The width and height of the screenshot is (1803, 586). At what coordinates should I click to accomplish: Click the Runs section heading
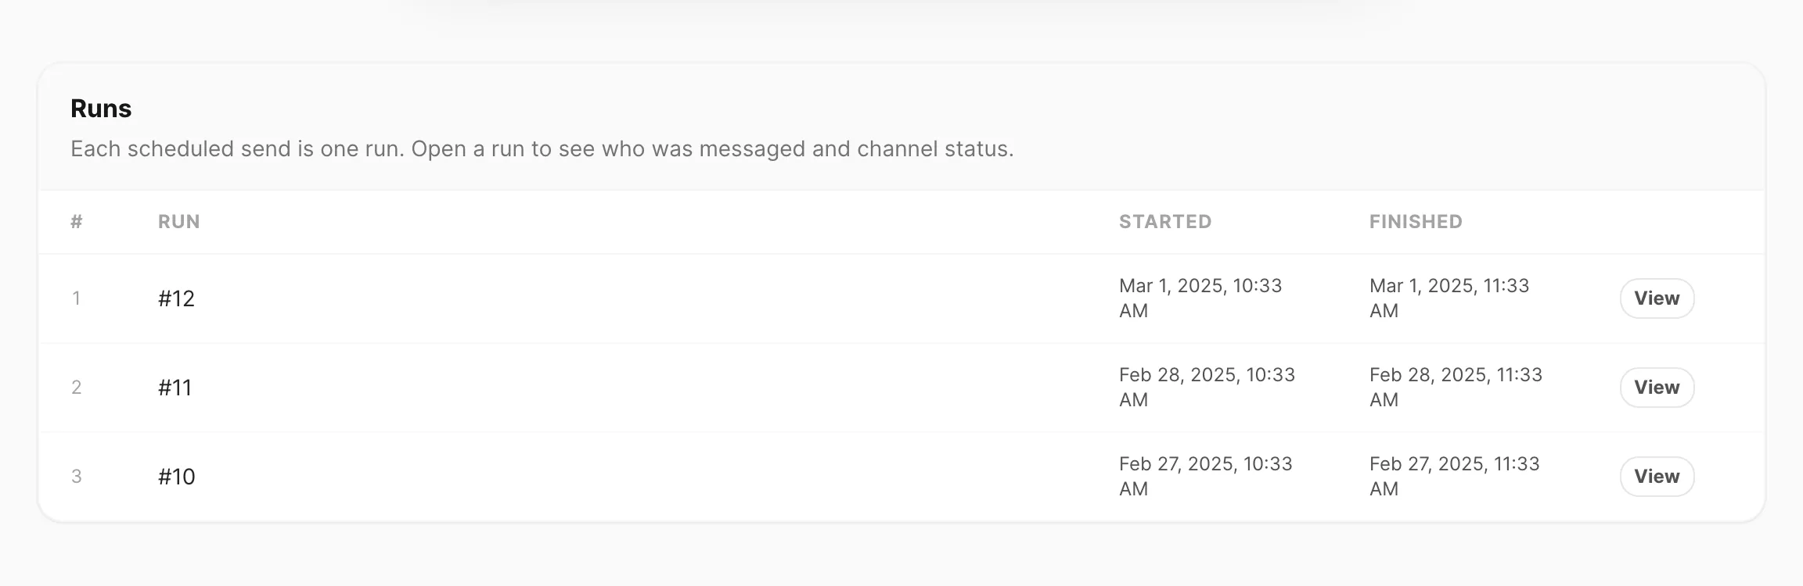101,109
